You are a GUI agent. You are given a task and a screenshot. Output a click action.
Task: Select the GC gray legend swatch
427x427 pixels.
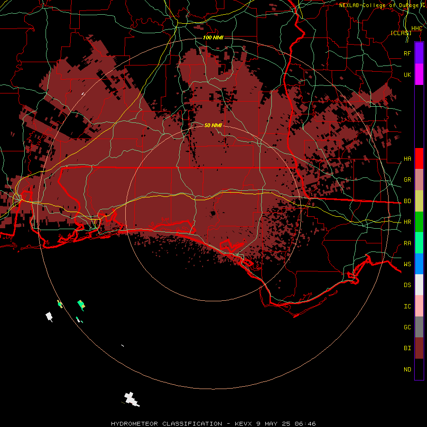tap(419, 327)
